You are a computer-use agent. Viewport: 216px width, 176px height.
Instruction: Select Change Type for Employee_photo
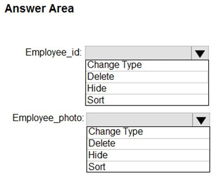coord(148,132)
